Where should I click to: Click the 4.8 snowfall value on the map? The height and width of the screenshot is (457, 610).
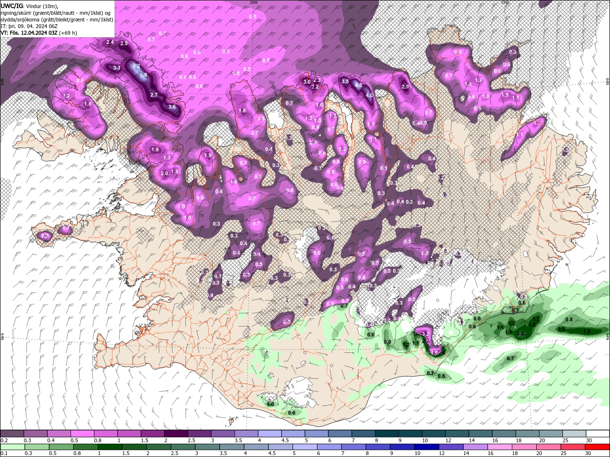click(143, 74)
